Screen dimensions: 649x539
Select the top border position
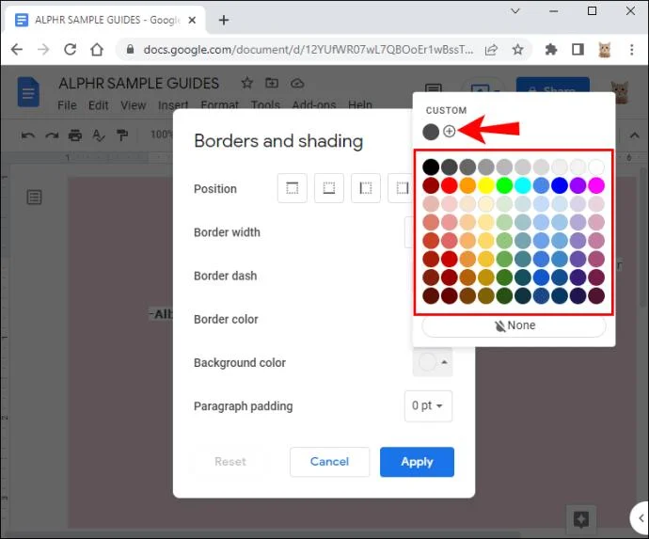[293, 188]
